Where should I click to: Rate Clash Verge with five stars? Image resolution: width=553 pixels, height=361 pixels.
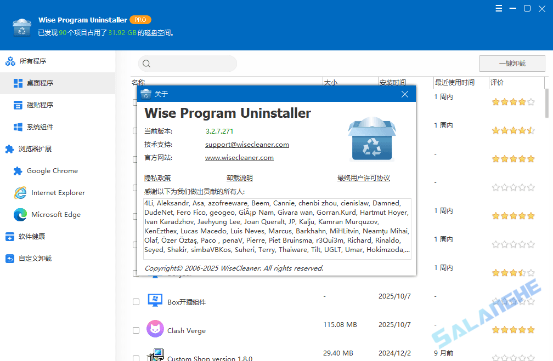[x=531, y=330]
